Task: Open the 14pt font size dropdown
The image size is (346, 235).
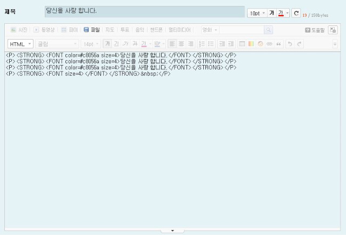Action: click(91, 44)
